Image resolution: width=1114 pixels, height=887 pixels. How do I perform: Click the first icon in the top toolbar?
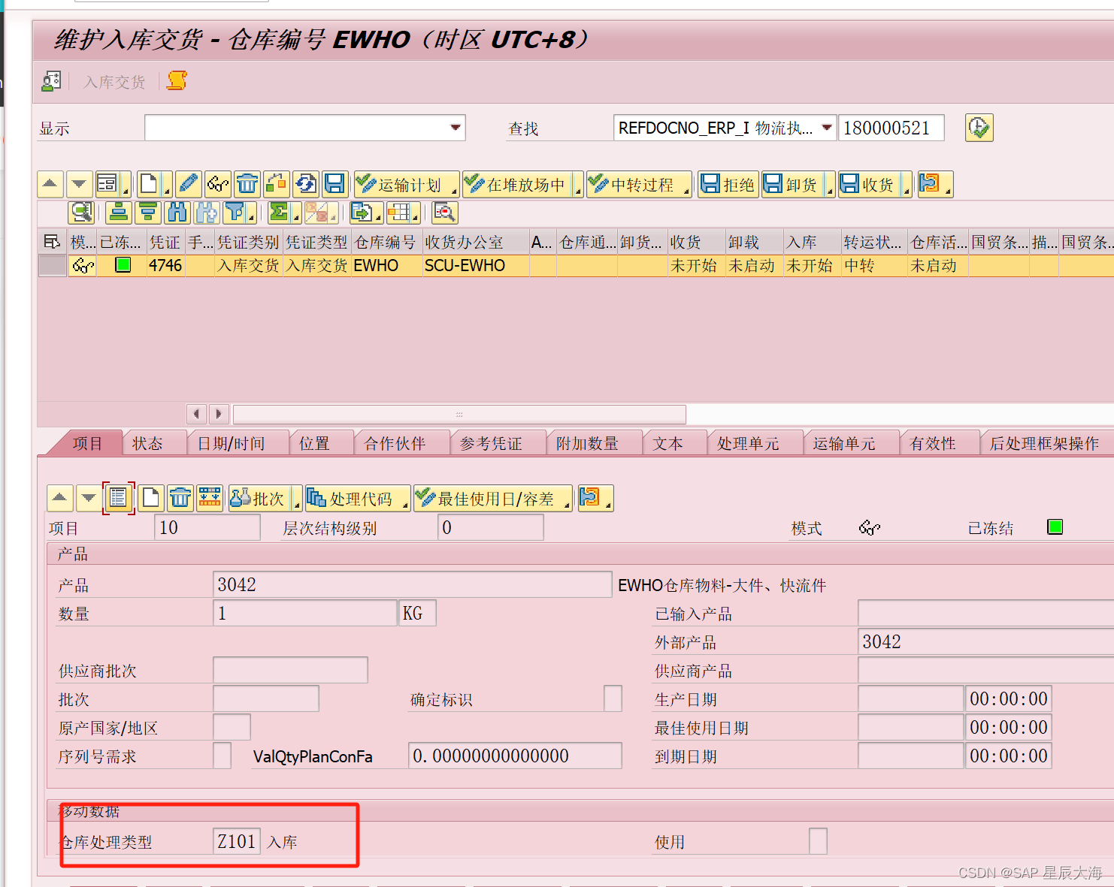coord(51,81)
